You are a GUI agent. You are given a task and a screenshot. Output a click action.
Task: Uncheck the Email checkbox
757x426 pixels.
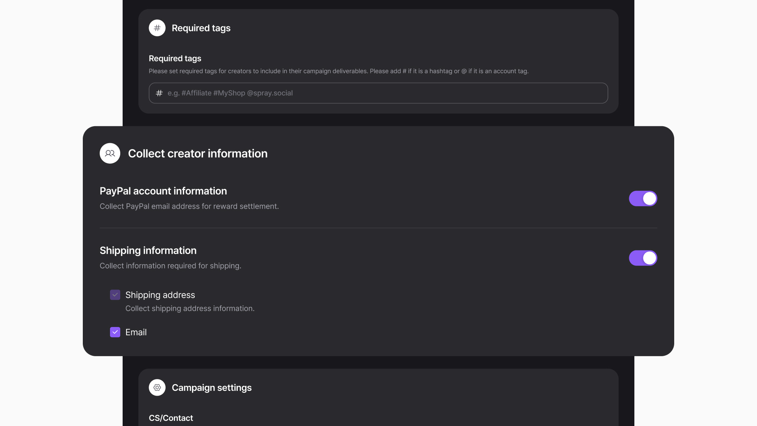click(115, 332)
